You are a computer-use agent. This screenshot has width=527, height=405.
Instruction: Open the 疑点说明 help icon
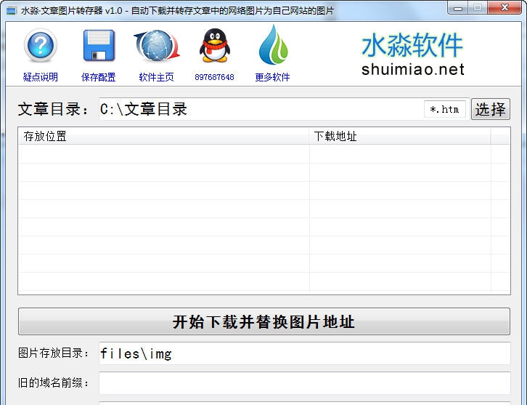click(41, 46)
